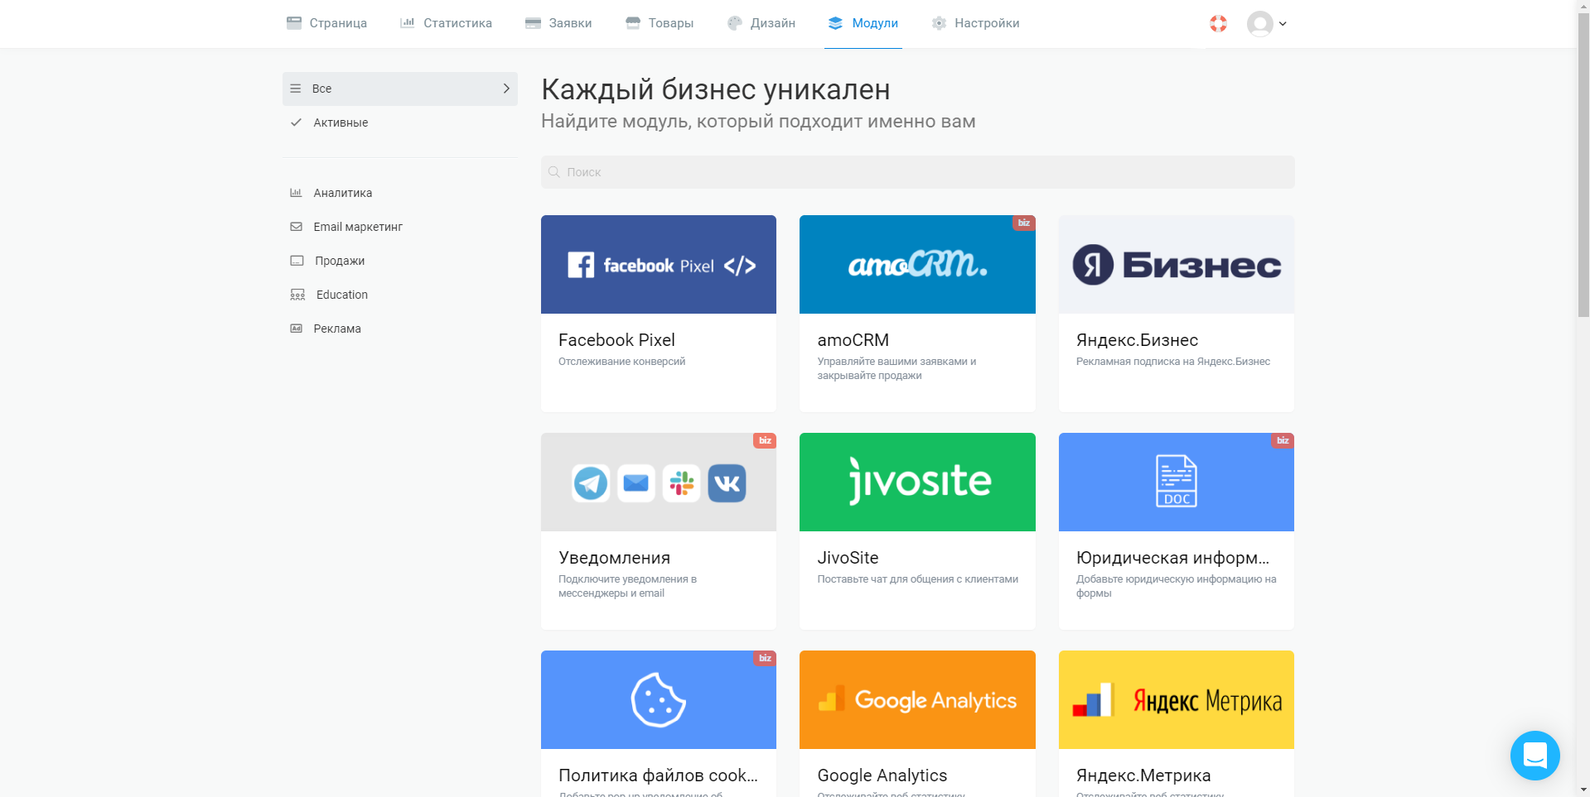Open the Страница tab
The height and width of the screenshot is (797, 1590).
[326, 23]
